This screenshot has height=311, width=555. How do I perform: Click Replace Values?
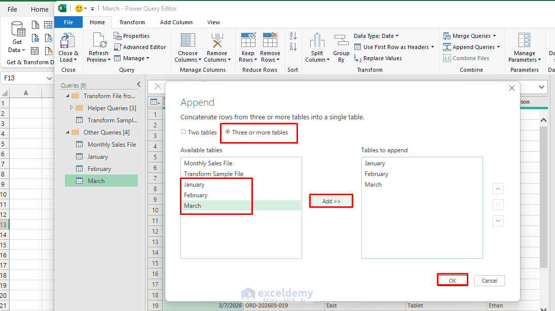point(378,58)
